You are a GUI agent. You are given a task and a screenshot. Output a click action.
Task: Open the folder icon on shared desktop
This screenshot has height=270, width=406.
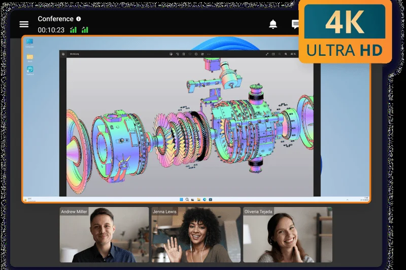[x=30, y=57]
